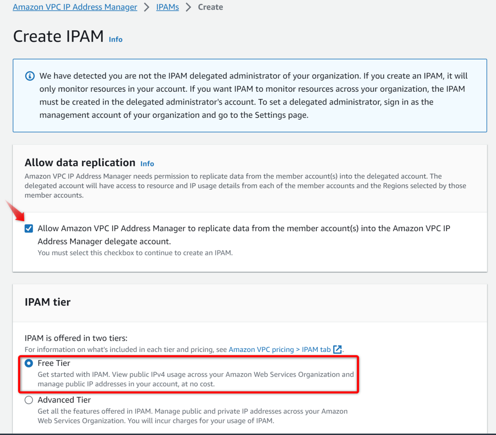Click the Advanced Tier label text
Viewport: 496px width, 435px height.
[x=64, y=400]
